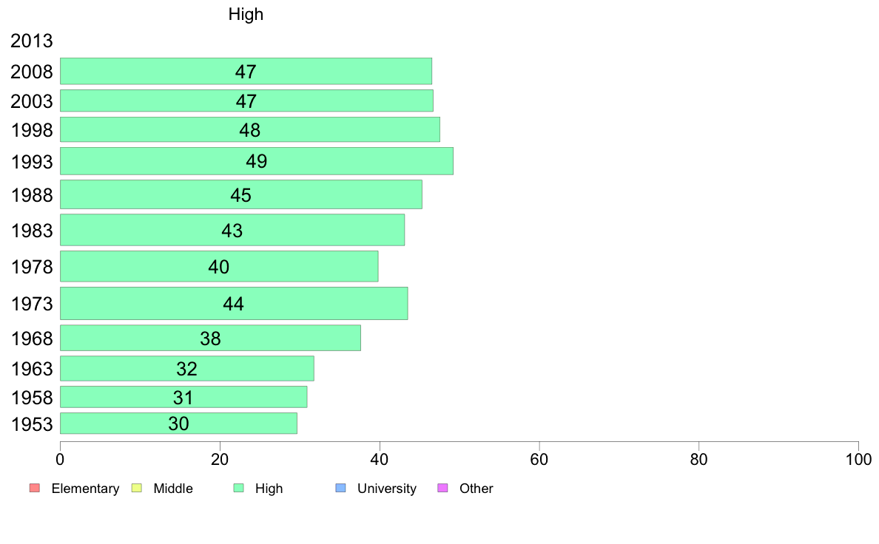Click the 1973 bar showing 44
879x544 pixels.
click(234, 304)
